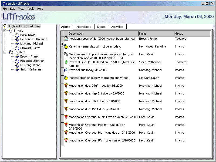Open the Tools menu
This screenshot has width=216, height=162.
pyautogui.click(x=31, y=9)
